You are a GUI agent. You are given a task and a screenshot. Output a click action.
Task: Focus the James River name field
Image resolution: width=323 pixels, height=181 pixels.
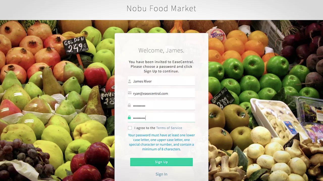(x=161, y=81)
